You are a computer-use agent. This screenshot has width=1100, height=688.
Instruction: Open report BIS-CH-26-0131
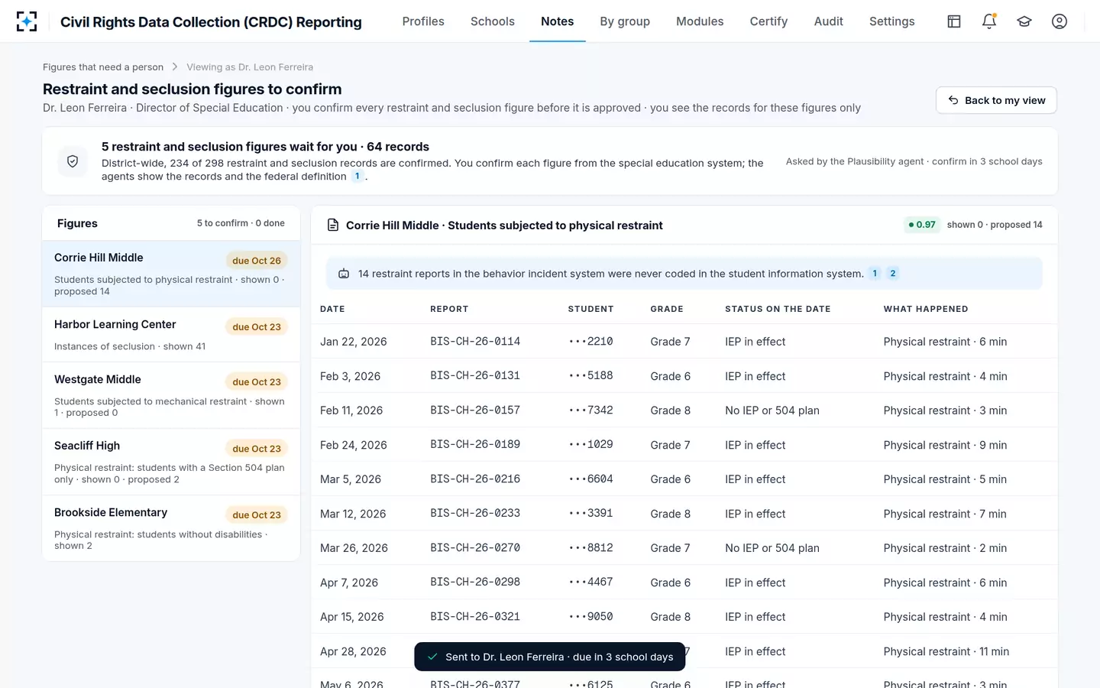475,376
